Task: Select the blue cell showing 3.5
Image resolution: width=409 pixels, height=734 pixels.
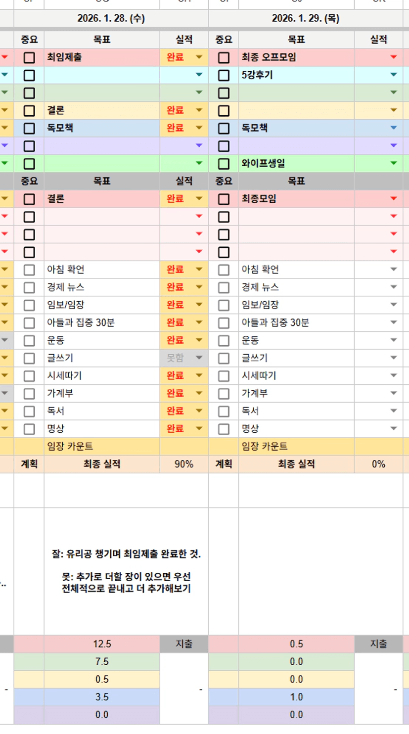Action: (x=102, y=697)
